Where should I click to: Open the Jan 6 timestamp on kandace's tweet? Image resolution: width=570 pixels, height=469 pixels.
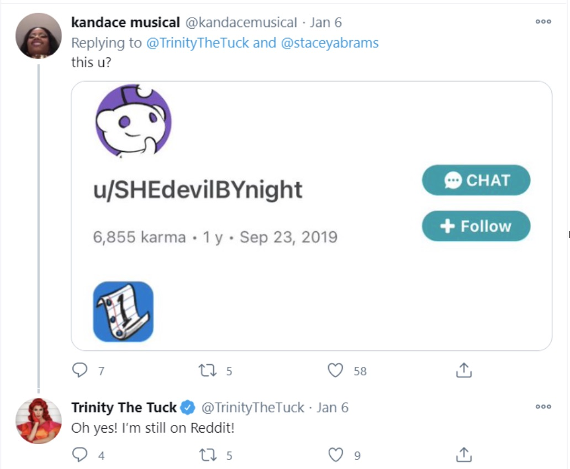[x=326, y=23]
